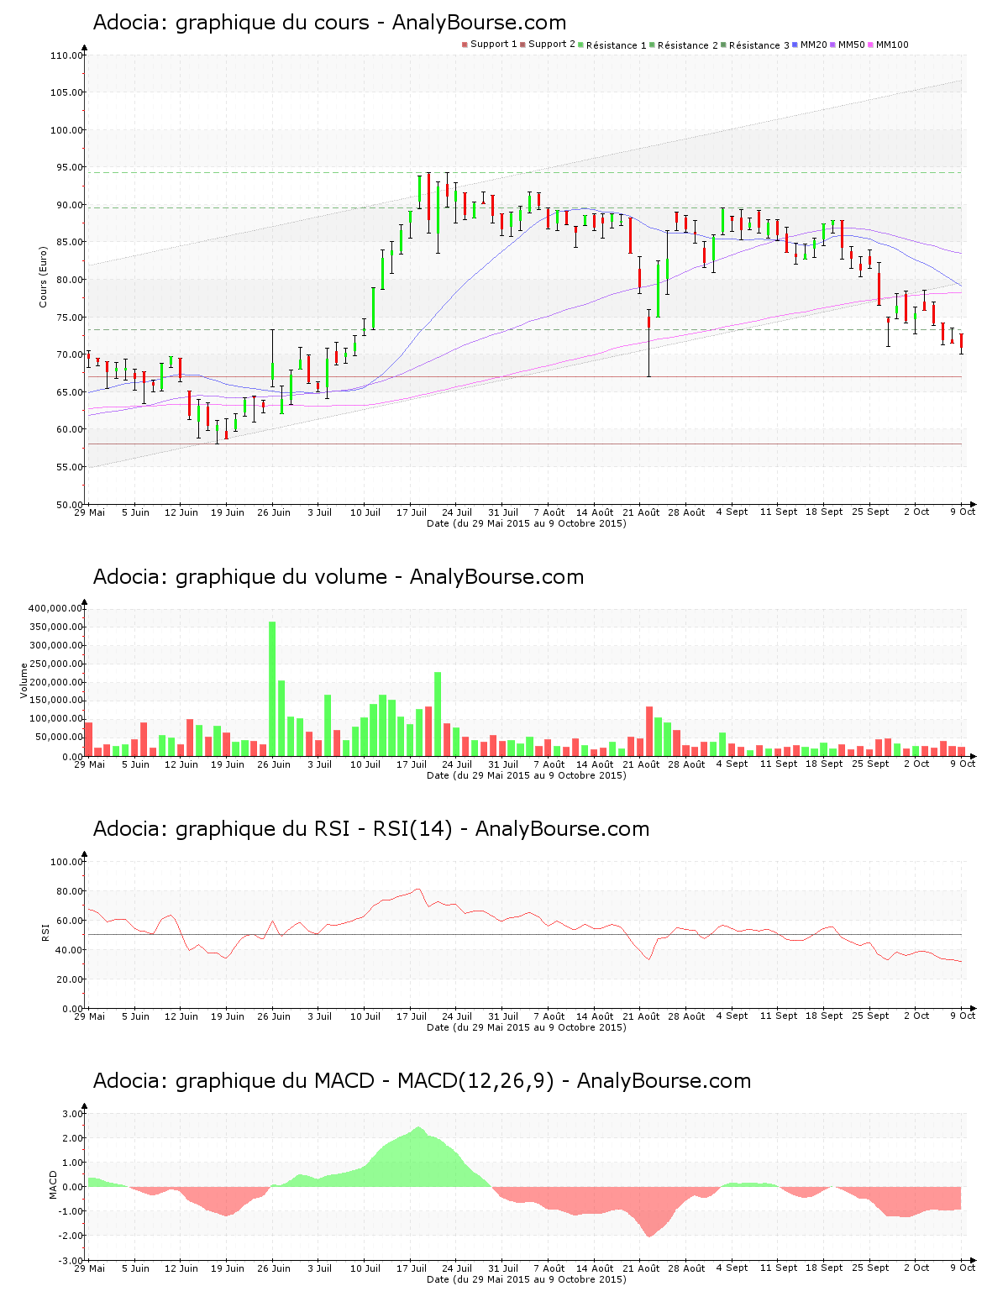Click the 'RSI' vertical axis label
Image resolution: width=1008 pixels, height=1302 pixels.
click(x=45, y=932)
